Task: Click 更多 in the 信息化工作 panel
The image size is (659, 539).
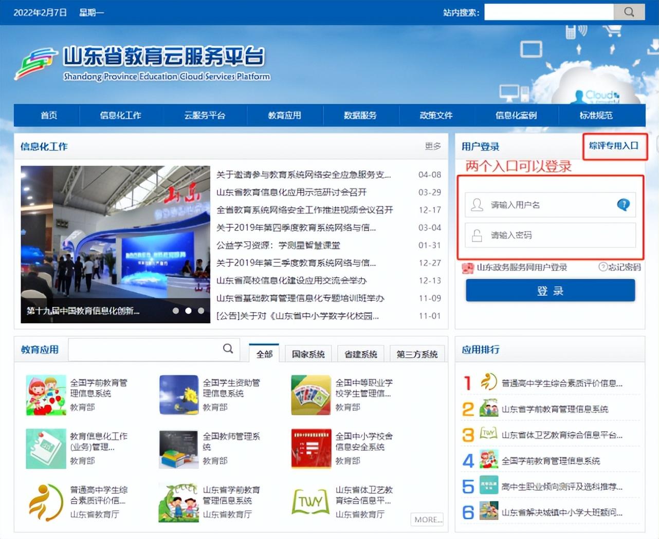Action: click(433, 146)
